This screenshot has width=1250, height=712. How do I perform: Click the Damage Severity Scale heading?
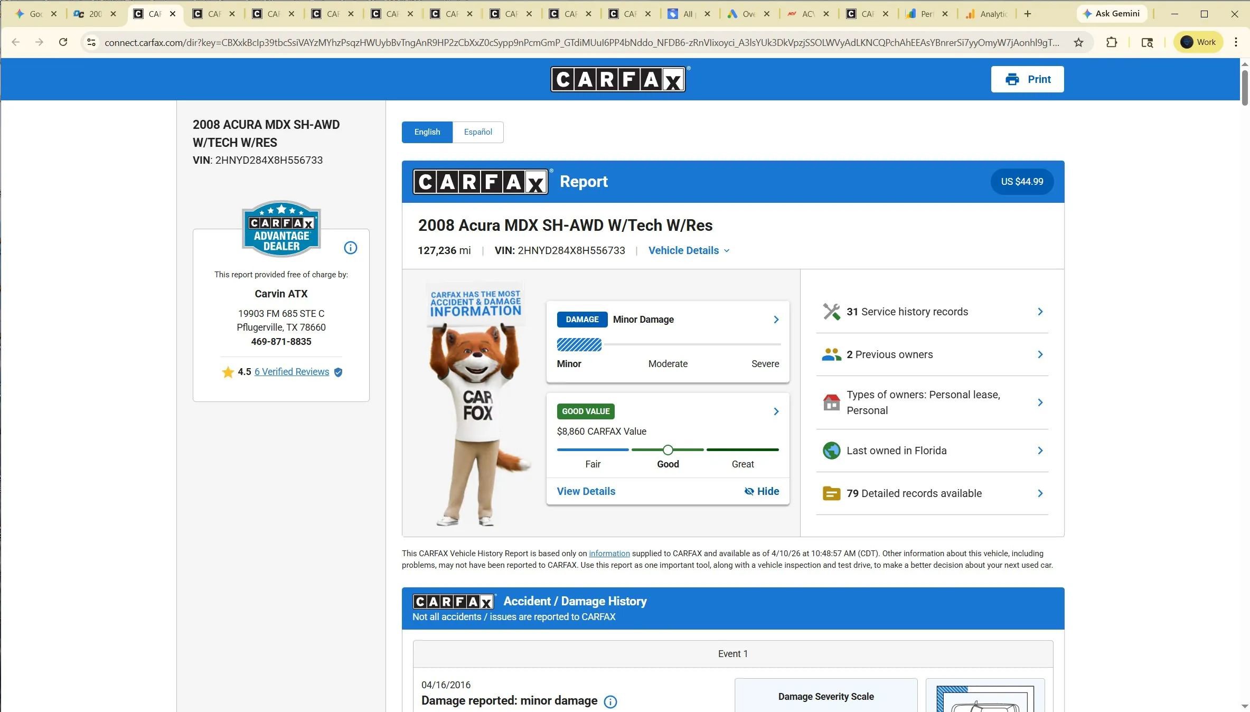click(x=826, y=697)
